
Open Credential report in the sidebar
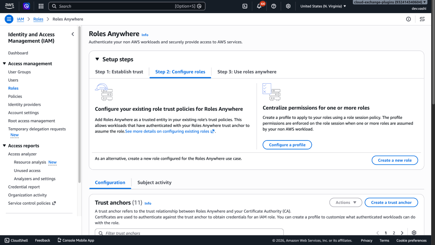pos(24,187)
